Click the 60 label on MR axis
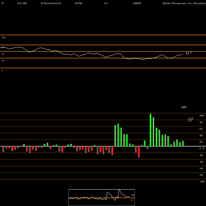206x206 pixels. (x=201, y=129)
